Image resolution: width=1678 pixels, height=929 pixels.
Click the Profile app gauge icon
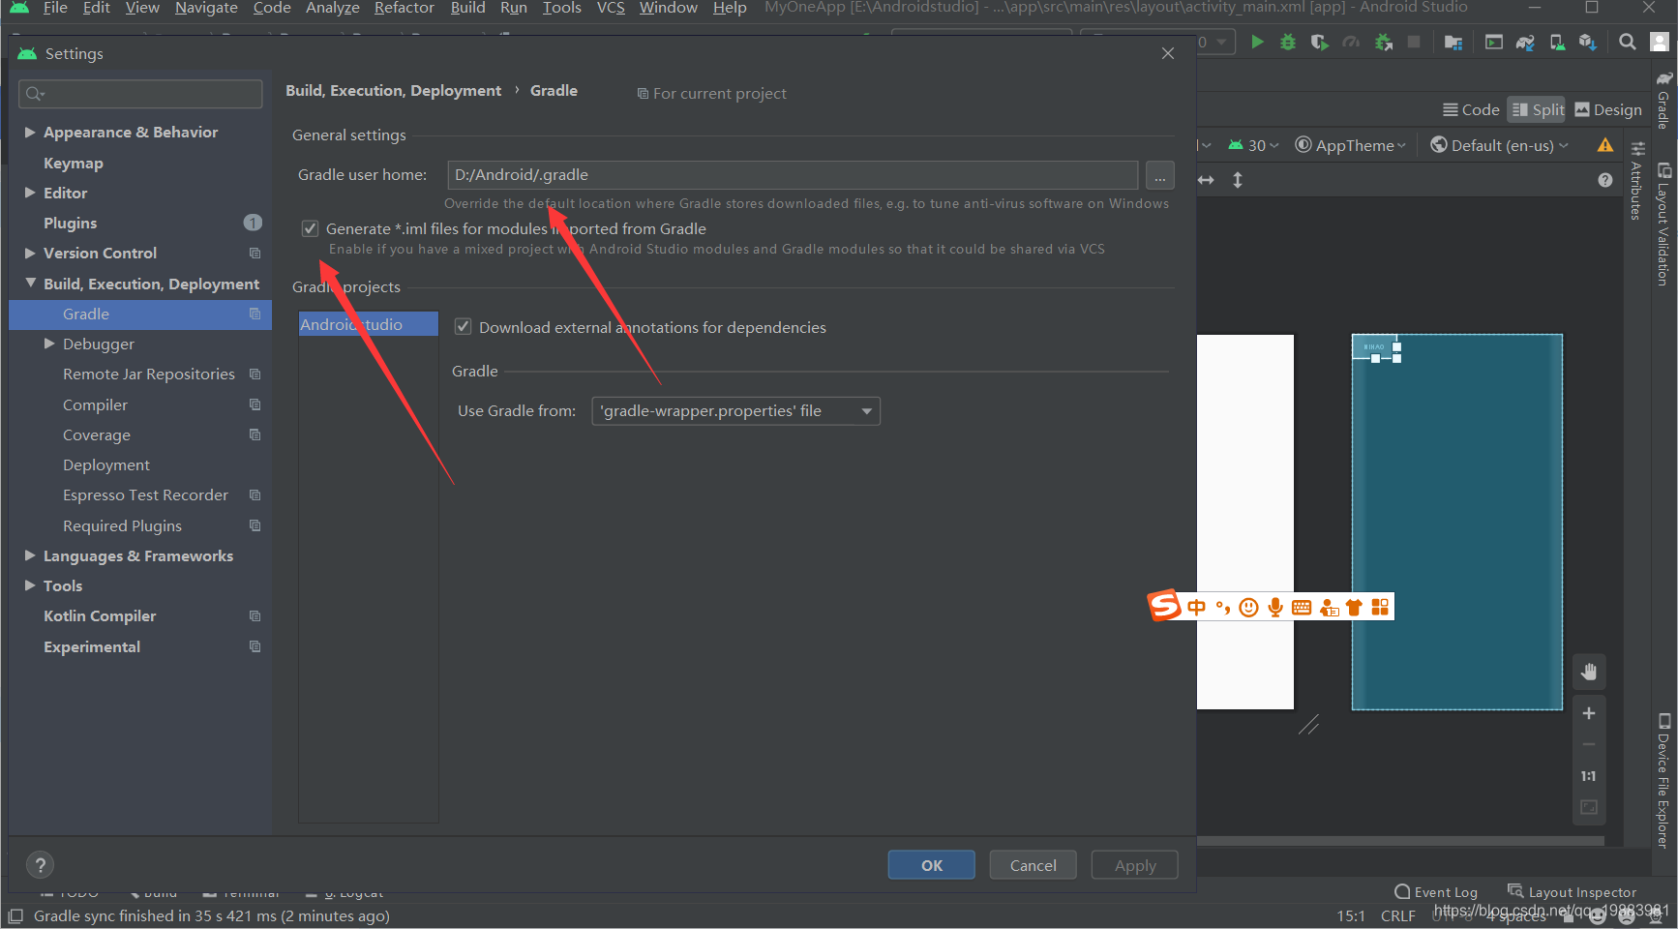click(x=1351, y=42)
